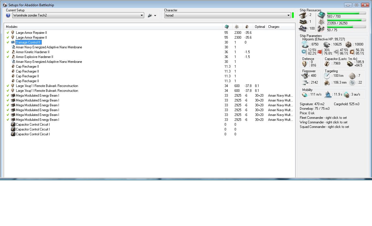The height and width of the screenshot is (226, 372).
Task: Click the structure hitpoints icon showing 10000
Action: point(348,44)
